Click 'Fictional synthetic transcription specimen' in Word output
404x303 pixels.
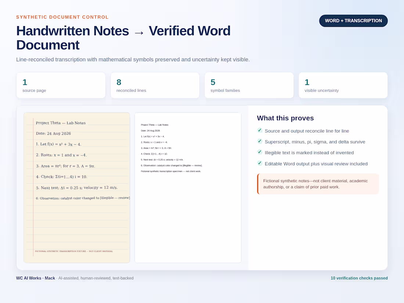pyautogui.click(x=171, y=172)
